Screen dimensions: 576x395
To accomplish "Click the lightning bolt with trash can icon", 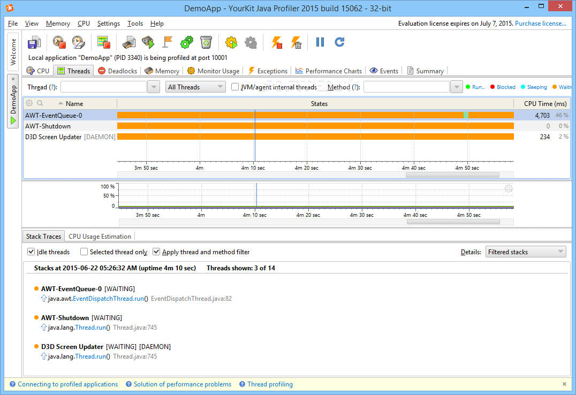I will pyautogui.click(x=296, y=42).
